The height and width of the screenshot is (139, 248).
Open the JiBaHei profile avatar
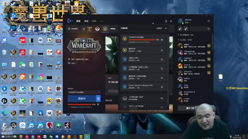(x=180, y=21)
